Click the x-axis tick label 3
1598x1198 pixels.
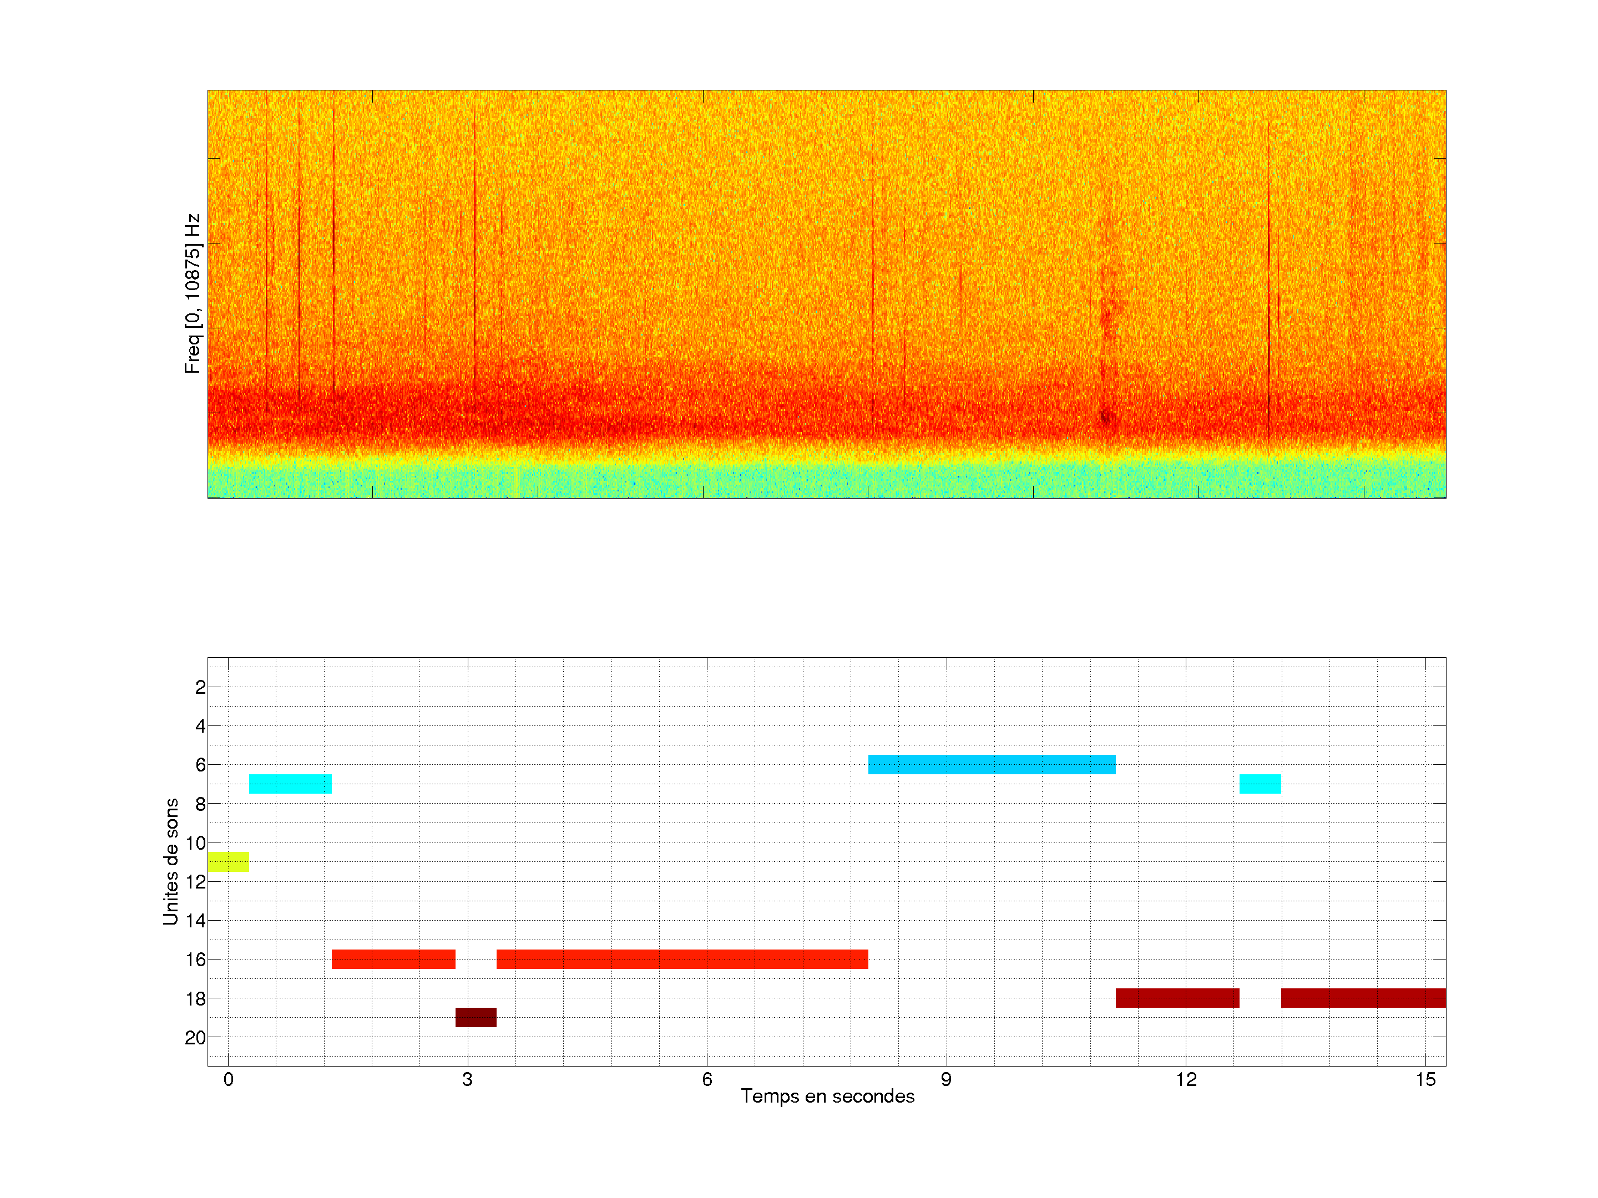[467, 1079]
